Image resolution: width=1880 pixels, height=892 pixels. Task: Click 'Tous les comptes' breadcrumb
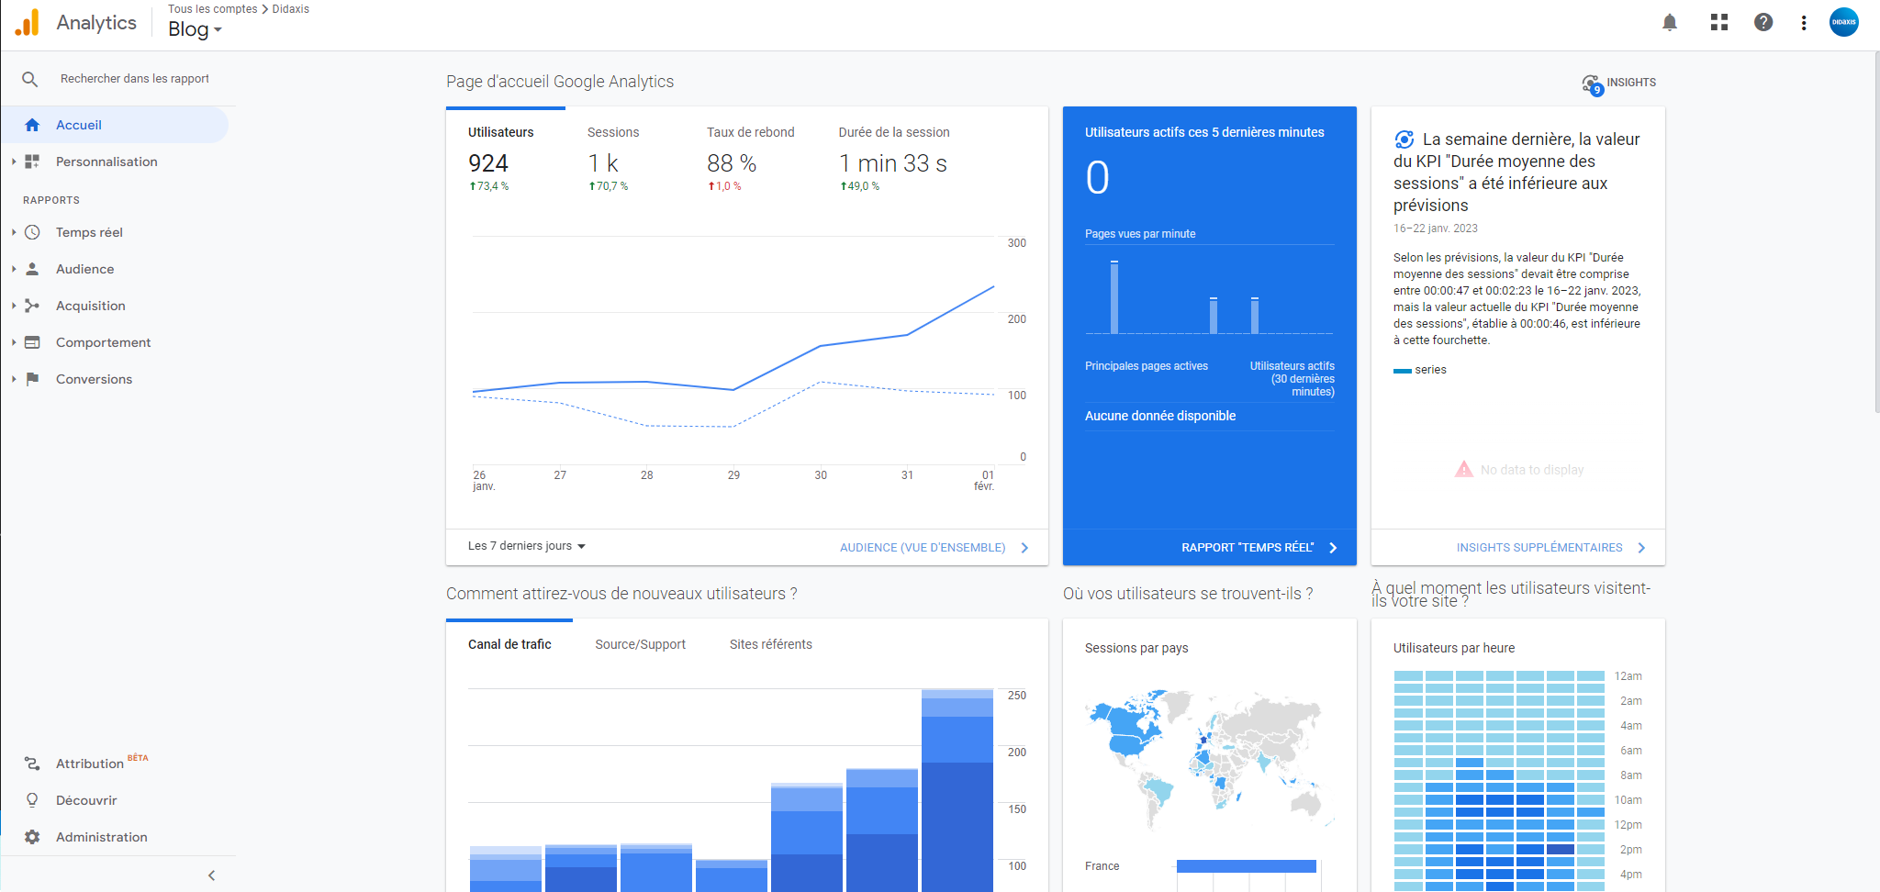click(213, 9)
